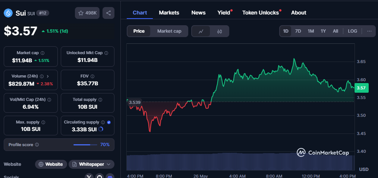Image resolution: width=378 pixels, height=178 pixels.
Task: Show Market cap info tooltip icon
Action: 42,53
